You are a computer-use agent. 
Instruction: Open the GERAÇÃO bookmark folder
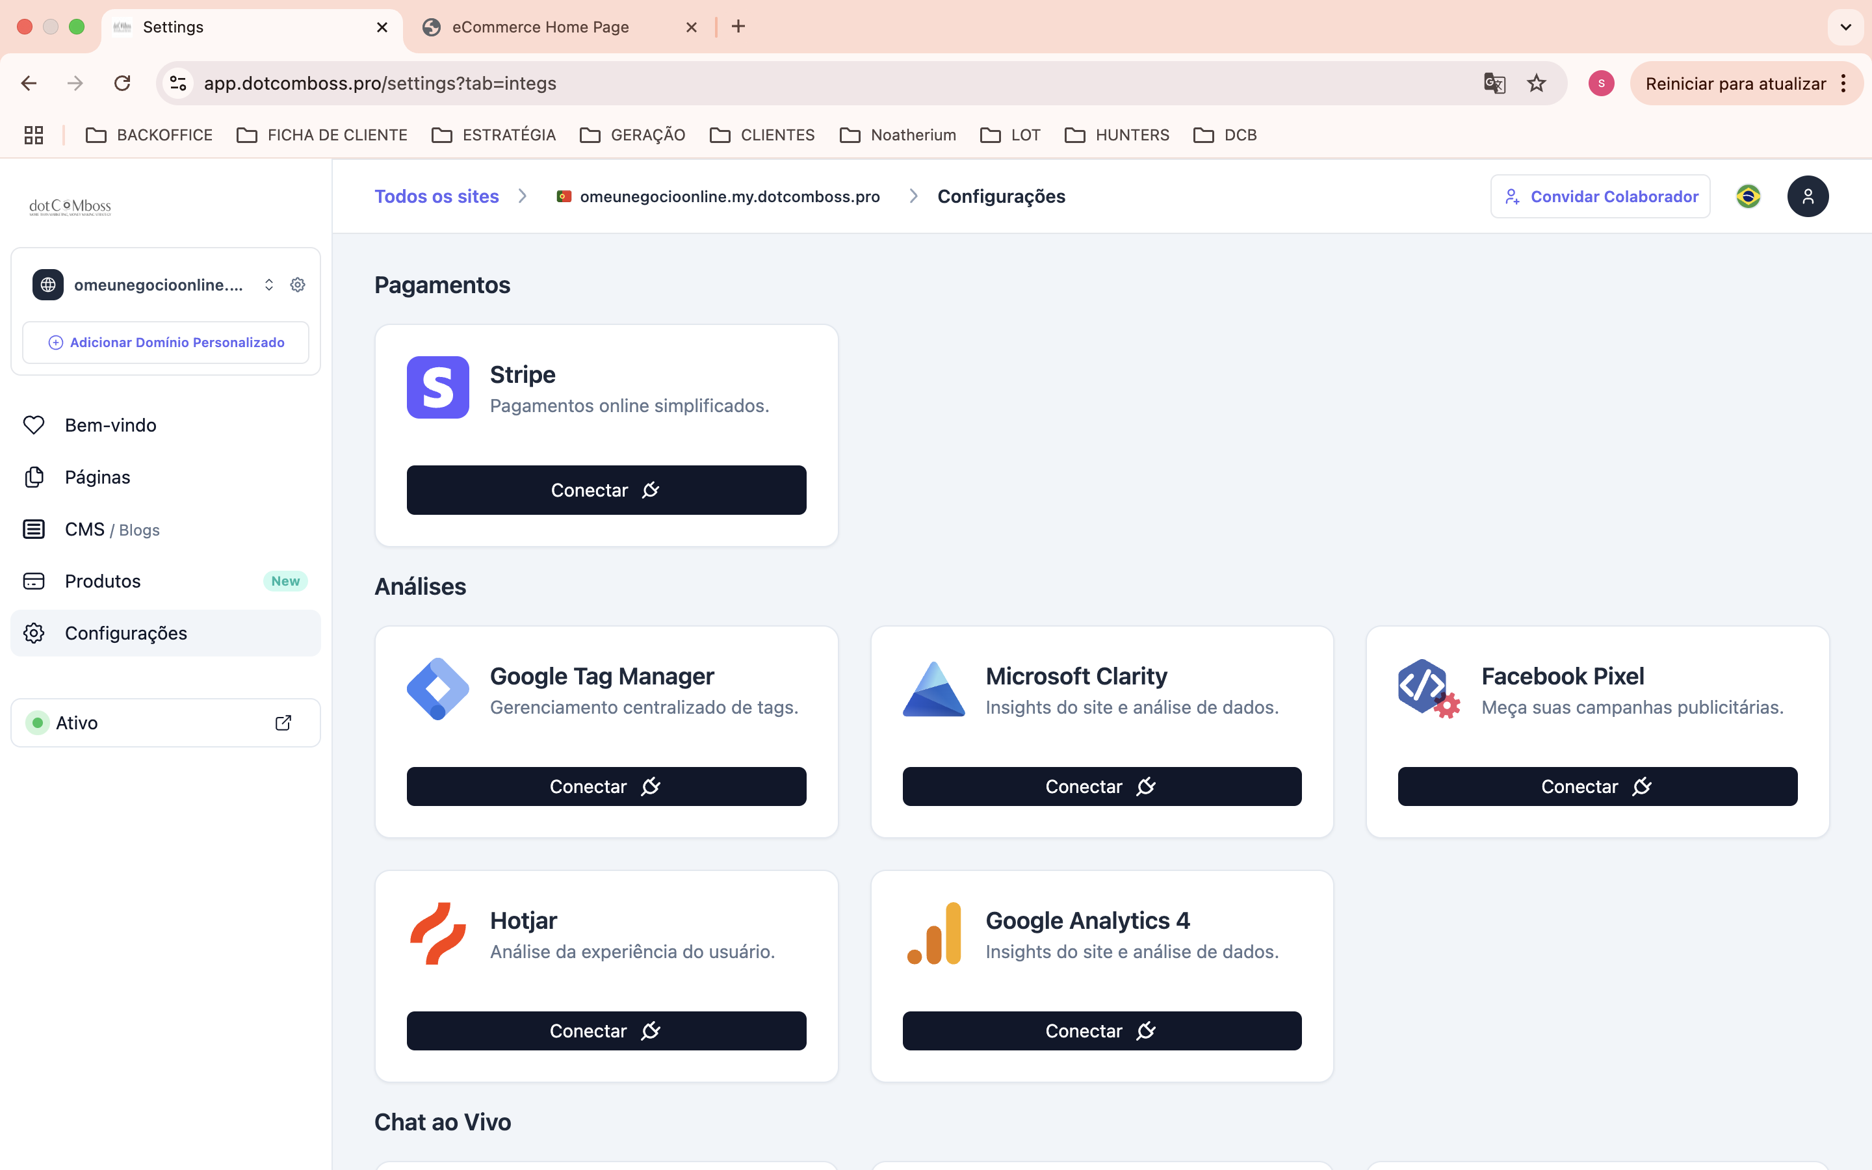(632, 135)
